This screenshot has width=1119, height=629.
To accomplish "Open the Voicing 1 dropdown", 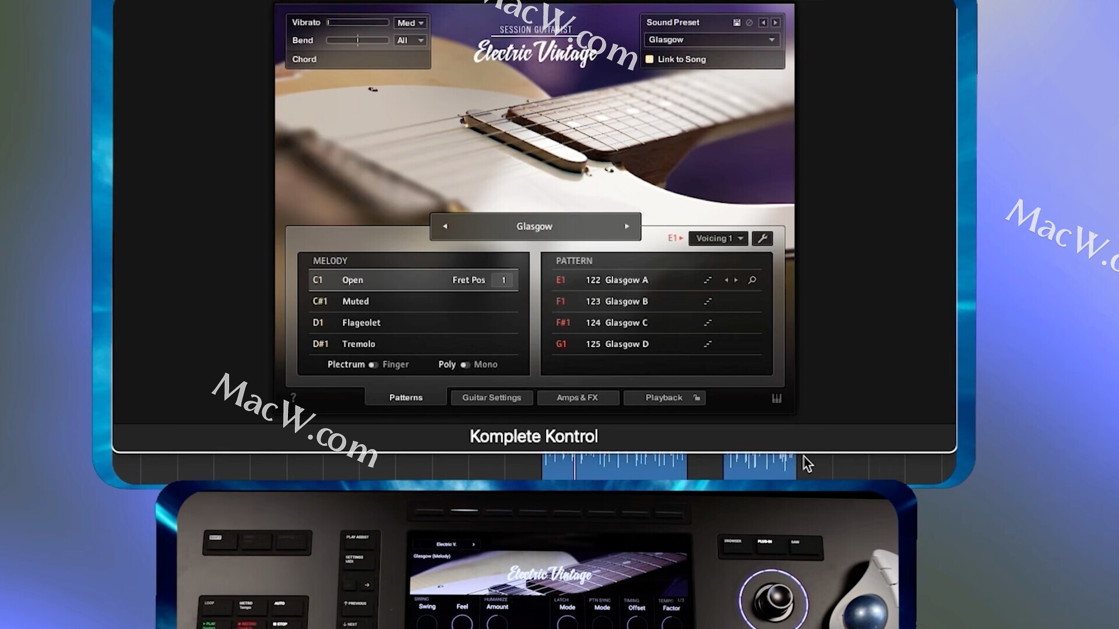I will [718, 238].
